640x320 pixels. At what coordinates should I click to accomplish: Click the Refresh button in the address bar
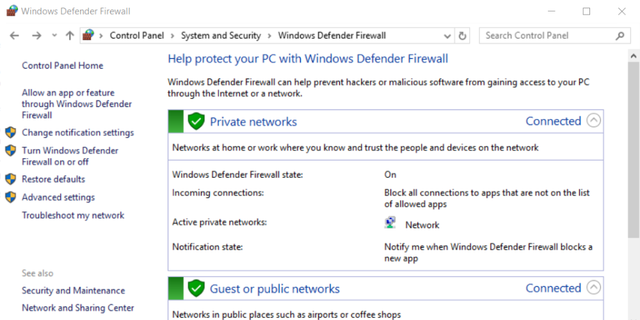pyautogui.click(x=462, y=36)
